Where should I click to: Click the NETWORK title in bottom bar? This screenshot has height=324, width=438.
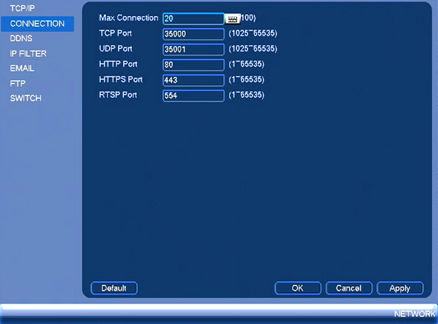pyautogui.click(x=415, y=314)
